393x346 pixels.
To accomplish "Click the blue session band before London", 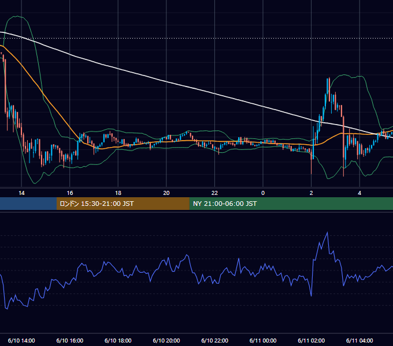I will click(x=28, y=204).
